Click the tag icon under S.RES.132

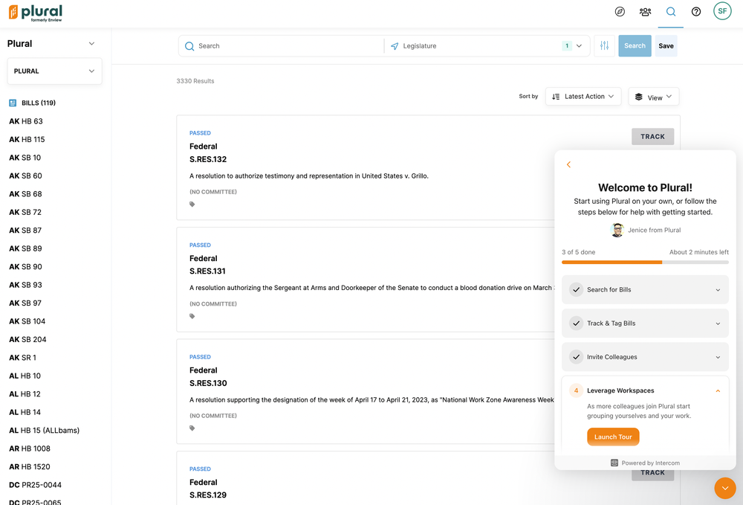(x=192, y=205)
